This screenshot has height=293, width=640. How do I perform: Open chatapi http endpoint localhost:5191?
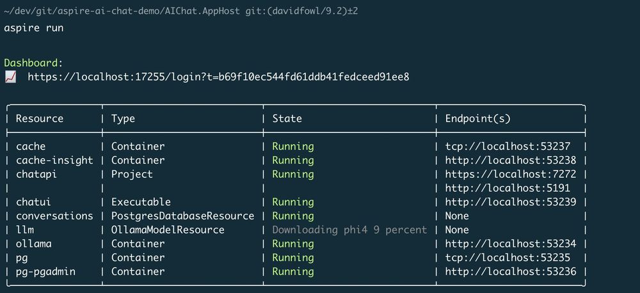(508, 188)
